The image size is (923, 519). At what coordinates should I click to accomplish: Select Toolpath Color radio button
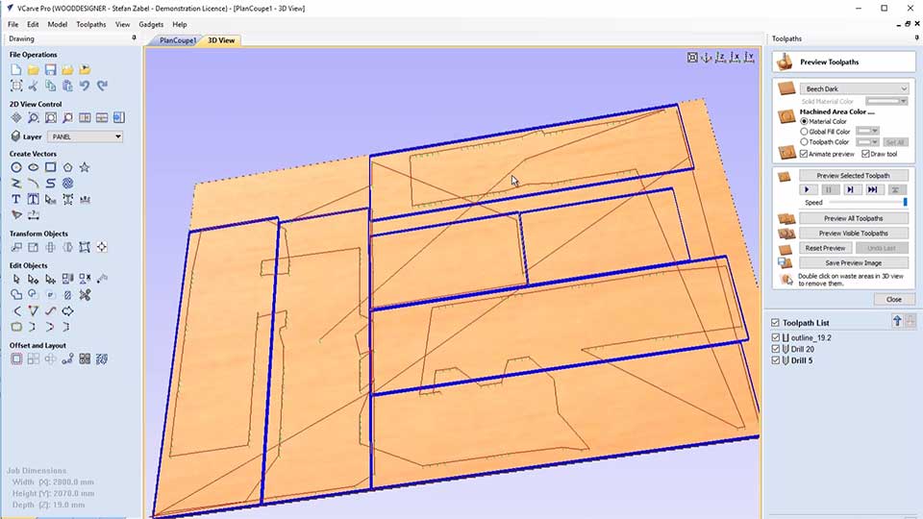(804, 142)
